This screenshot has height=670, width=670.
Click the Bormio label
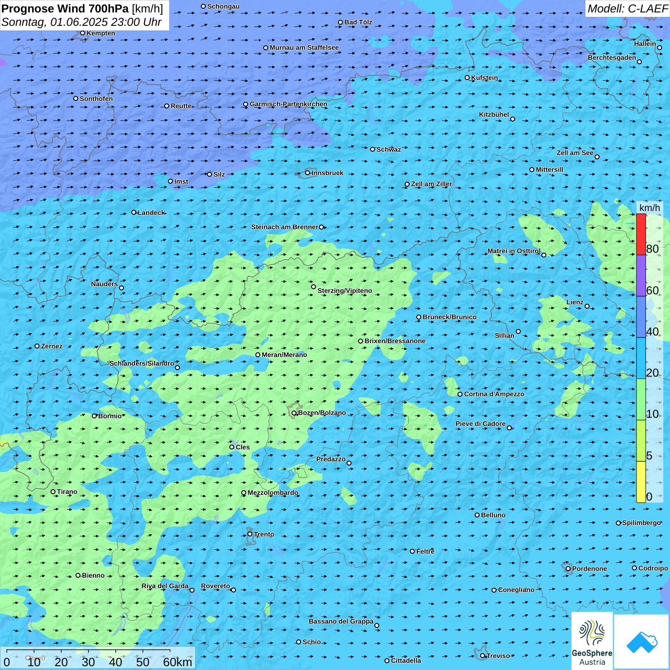(x=110, y=416)
